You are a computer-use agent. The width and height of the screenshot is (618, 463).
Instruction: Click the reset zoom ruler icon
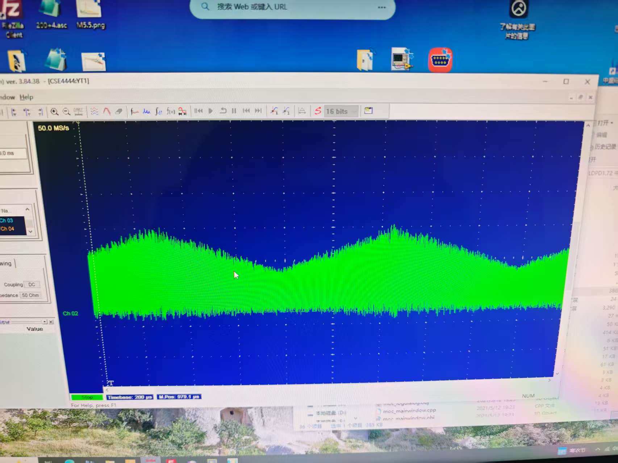pyautogui.click(x=78, y=111)
